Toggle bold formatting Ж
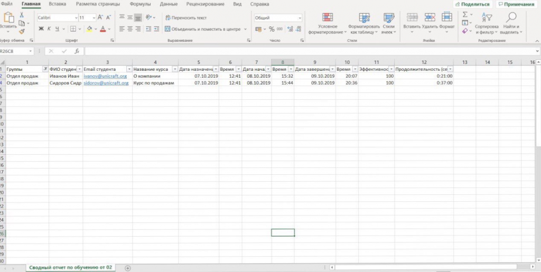The width and height of the screenshot is (541, 272). pyautogui.click(x=41, y=29)
